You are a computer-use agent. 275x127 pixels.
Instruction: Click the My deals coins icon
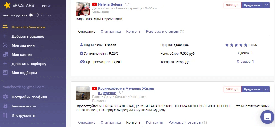pyautogui.click(x=5, y=54)
